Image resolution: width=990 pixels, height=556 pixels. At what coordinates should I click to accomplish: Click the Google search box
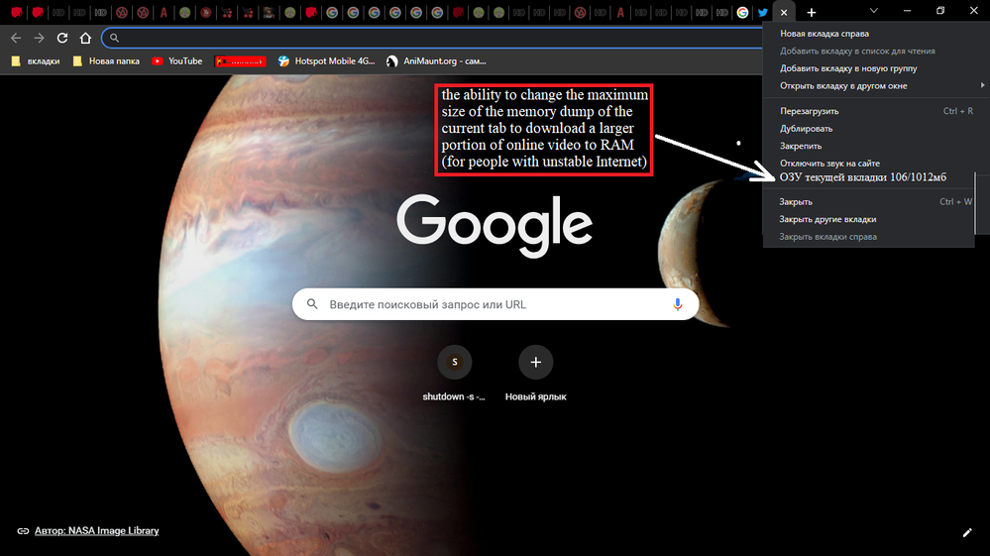coord(495,304)
